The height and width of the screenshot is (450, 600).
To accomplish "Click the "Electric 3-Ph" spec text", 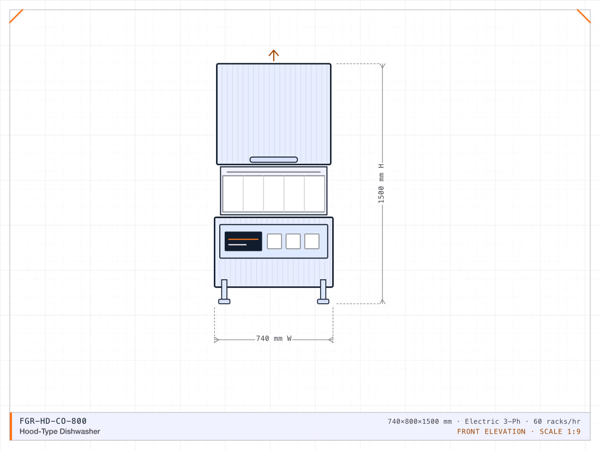I will (x=493, y=422).
